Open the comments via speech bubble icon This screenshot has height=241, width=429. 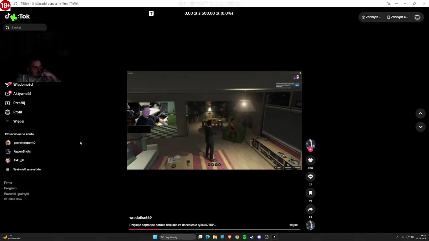(x=310, y=177)
